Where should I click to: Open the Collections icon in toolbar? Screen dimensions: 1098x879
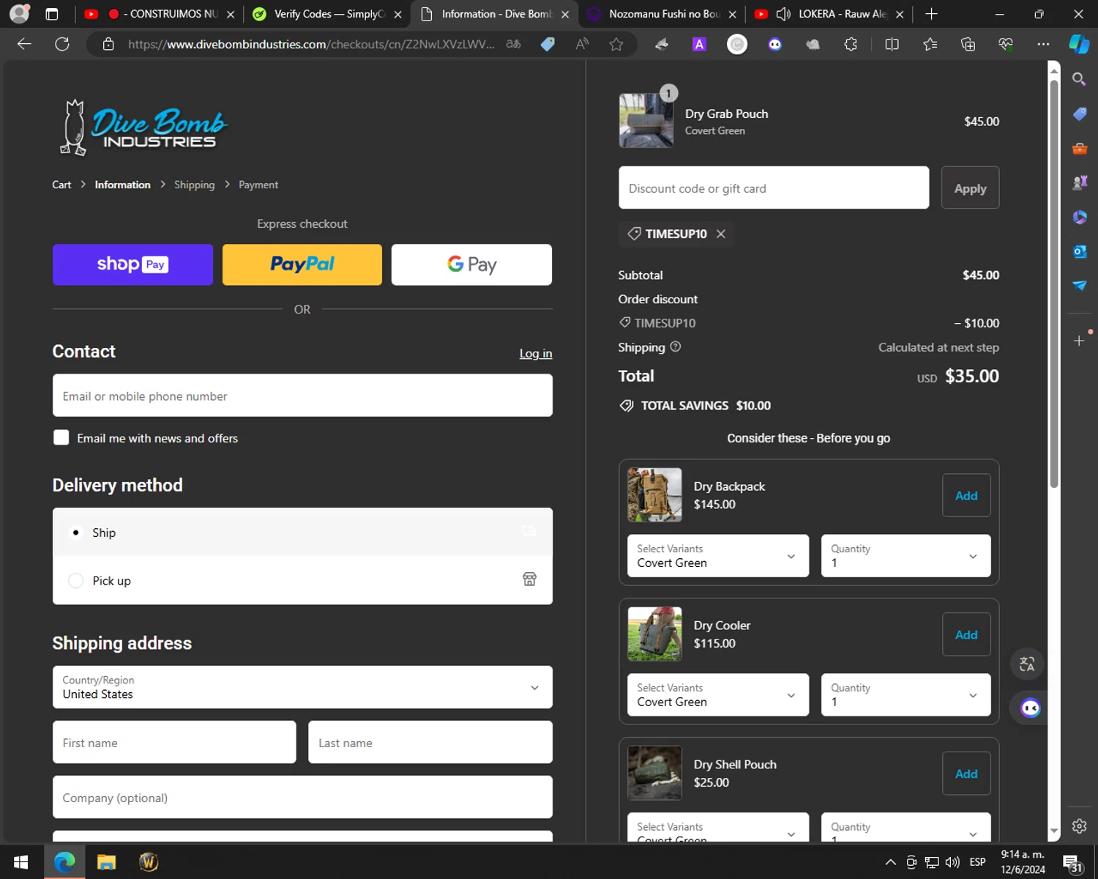click(968, 44)
